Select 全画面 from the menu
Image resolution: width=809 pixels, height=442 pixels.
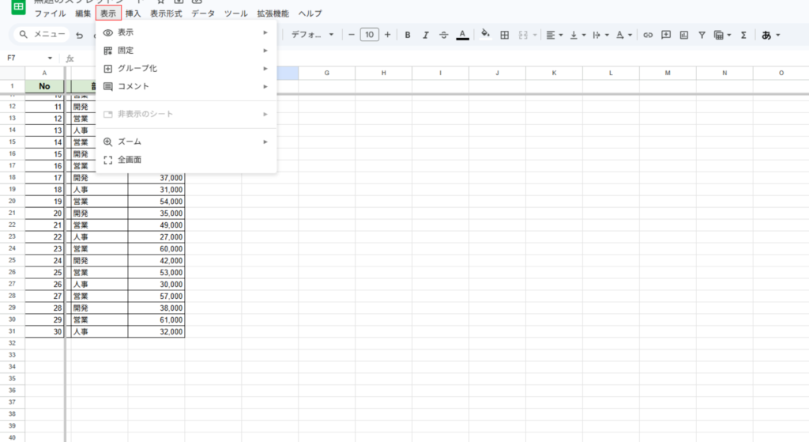pyautogui.click(x=186, y=160)
